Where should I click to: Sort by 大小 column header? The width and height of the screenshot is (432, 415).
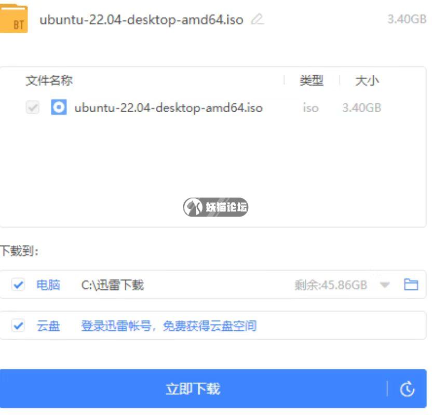coord(367,81)
